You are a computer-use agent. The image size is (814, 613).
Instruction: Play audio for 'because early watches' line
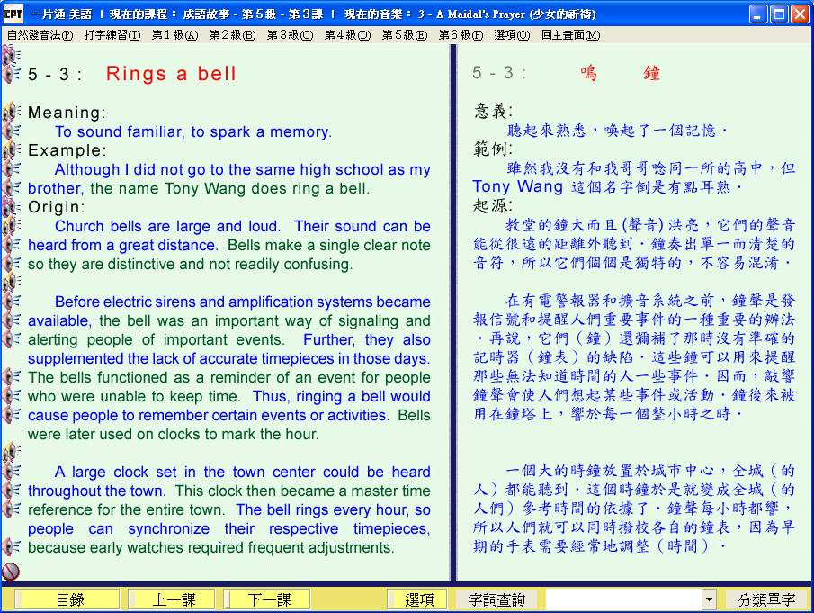coord(12,547)
